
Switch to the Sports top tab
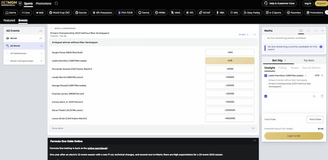point(28,4)
